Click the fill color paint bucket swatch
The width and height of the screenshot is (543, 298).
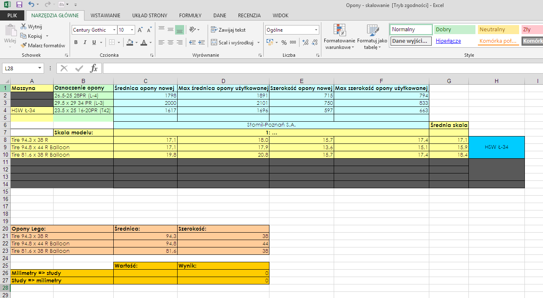(x=129, y=42)
